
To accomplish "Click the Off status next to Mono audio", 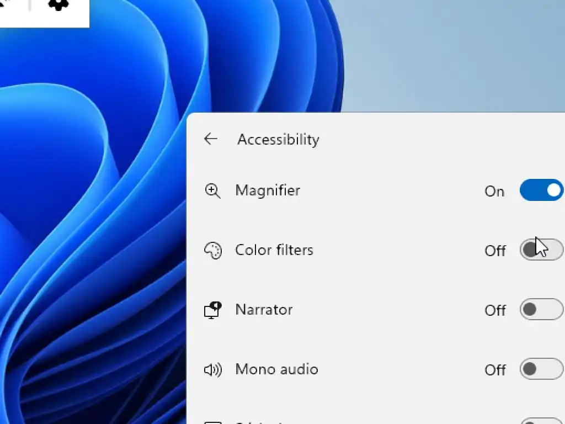I will pyautogui.click(x=495, y=370).
